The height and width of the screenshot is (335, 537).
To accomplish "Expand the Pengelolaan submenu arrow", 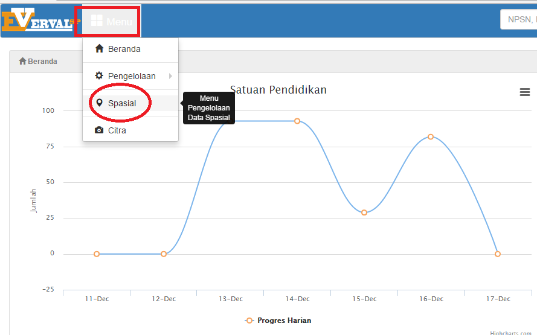I will click(x=170, y=76).
